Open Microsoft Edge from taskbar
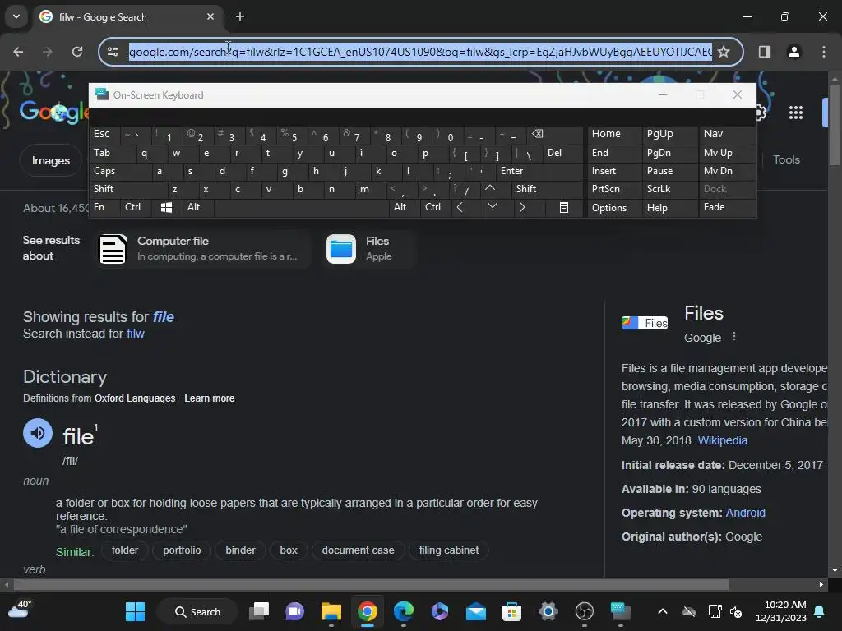The image size is (842, 631). point(403,611)
